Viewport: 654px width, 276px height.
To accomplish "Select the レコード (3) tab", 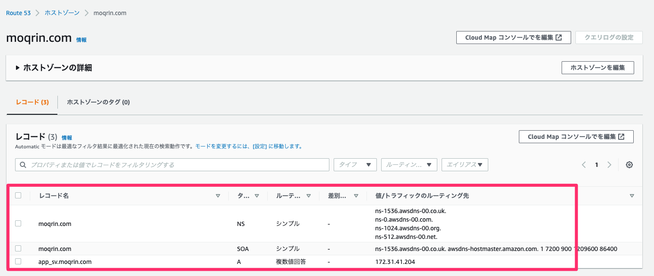I will point(32,102).
